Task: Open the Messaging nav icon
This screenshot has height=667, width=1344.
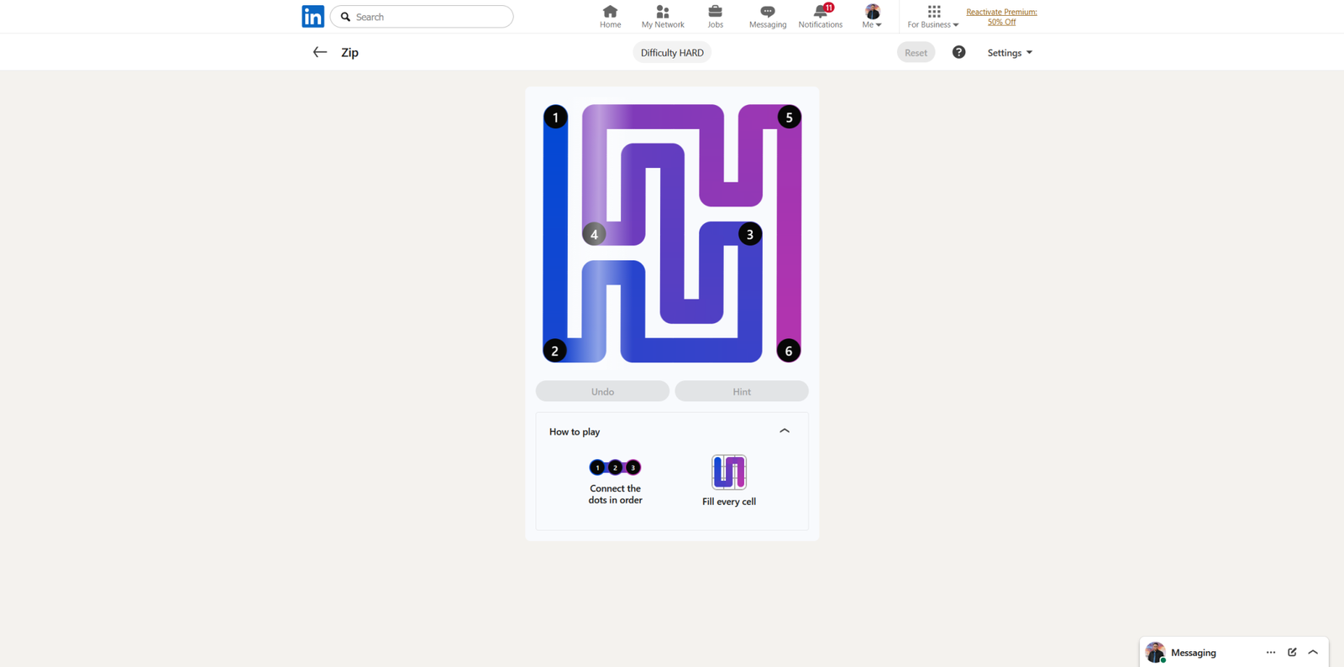Action: pyautogui.click(x=767, y=12)
